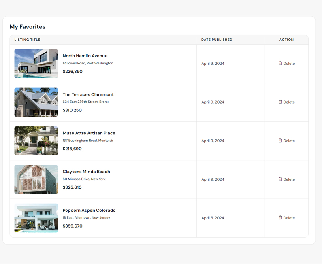Select the Action column header
The height and width of the screenshot is (264, 322).
(286, 40)
